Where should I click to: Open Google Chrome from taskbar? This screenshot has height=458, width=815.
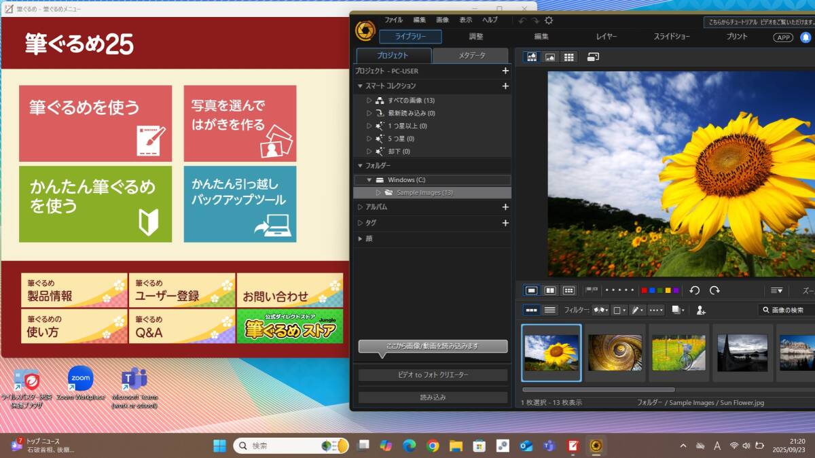[x=433, y=446]
